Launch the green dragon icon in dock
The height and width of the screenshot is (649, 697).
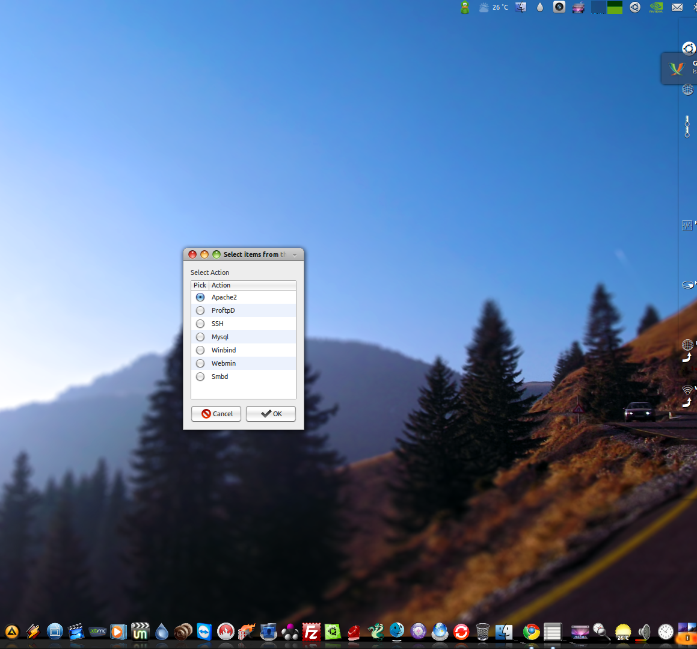pyautogui.click(x=376, y=632)
